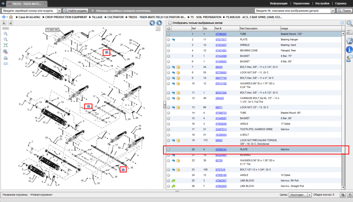Switch to the TM255 - TIGER-MATE tab
Image resolution: width=353 pixels, height=202 pixels.
[x=26, y=4]
